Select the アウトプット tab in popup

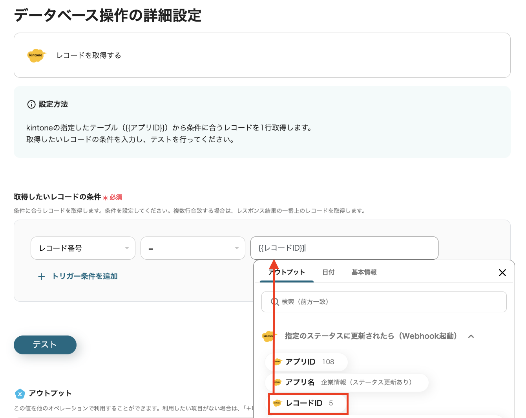tap(287, 272)
